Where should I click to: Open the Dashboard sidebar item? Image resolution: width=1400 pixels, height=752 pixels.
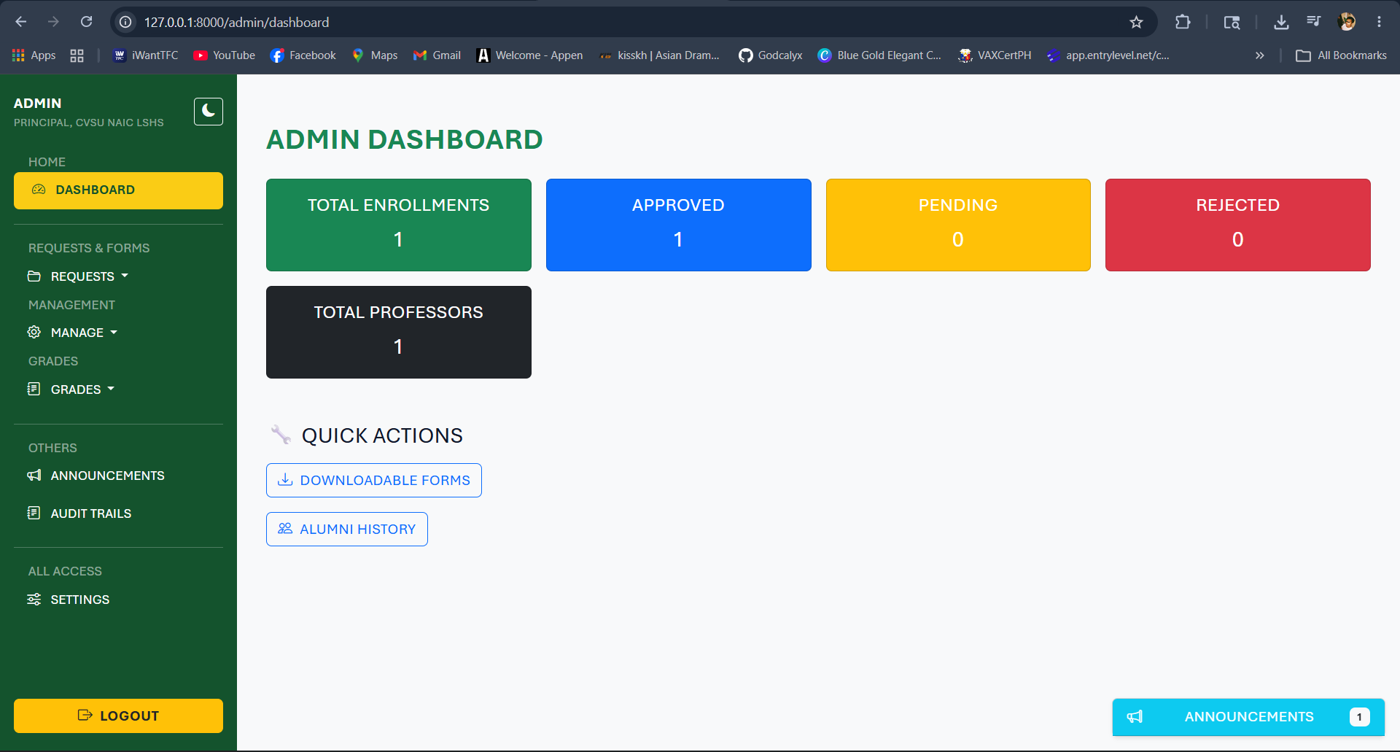[118, 190]
